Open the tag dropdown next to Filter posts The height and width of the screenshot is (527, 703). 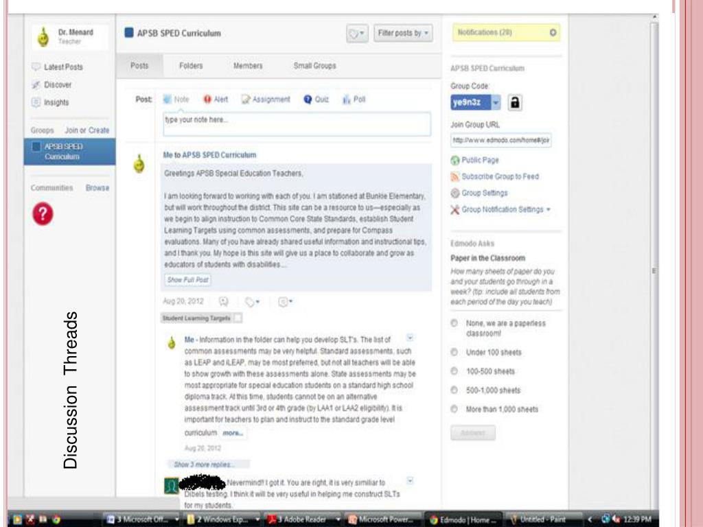pyautogui.click(x=357, y=33)
